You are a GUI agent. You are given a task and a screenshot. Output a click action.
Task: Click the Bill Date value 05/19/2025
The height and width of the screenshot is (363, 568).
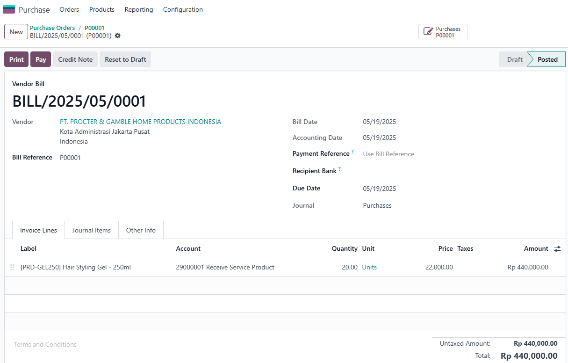click(380, 122)
